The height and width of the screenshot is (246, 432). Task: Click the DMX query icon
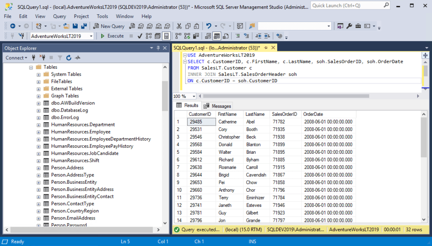(150, 26)
